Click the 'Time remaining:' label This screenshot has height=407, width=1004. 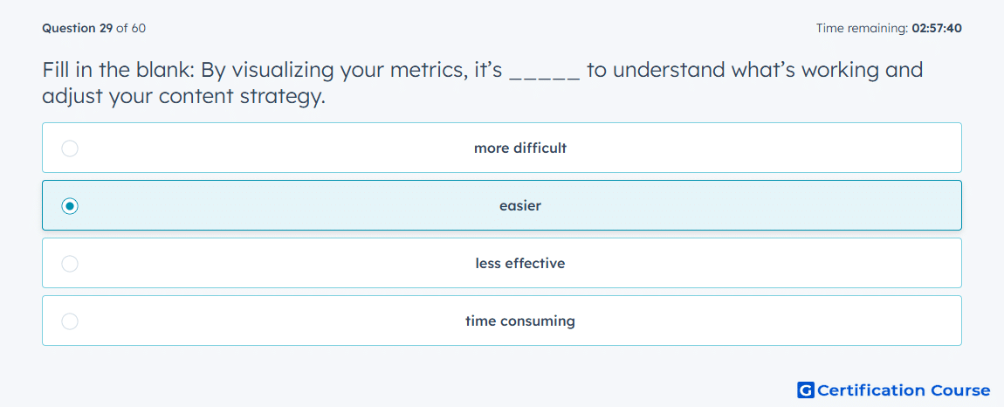point(863,28)
